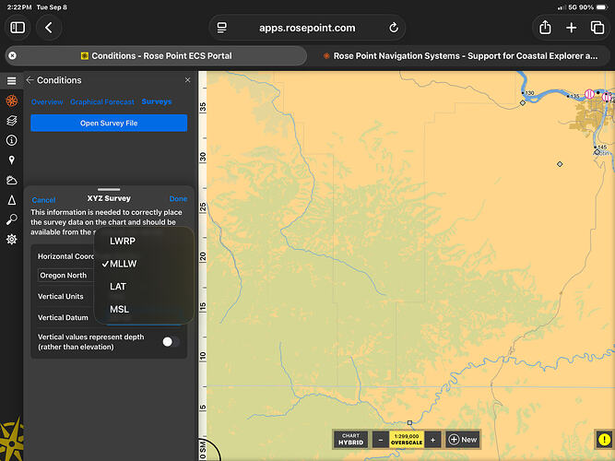This screenshot has width=615, height=461.
Task: Go back to previous page in Safari
Action: tap(49, 28)
